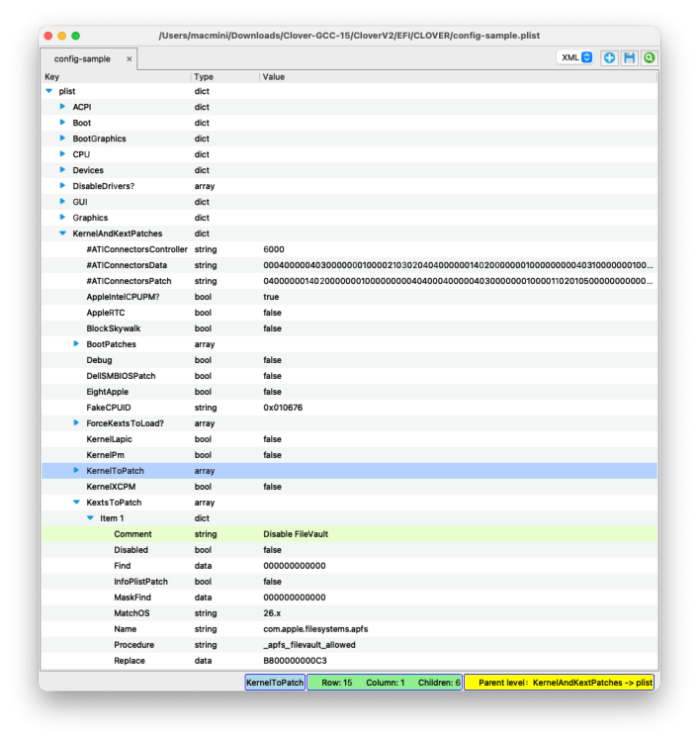
Task: Click the KernelToPatch status bar label
Action: click(x=275, y=683)
